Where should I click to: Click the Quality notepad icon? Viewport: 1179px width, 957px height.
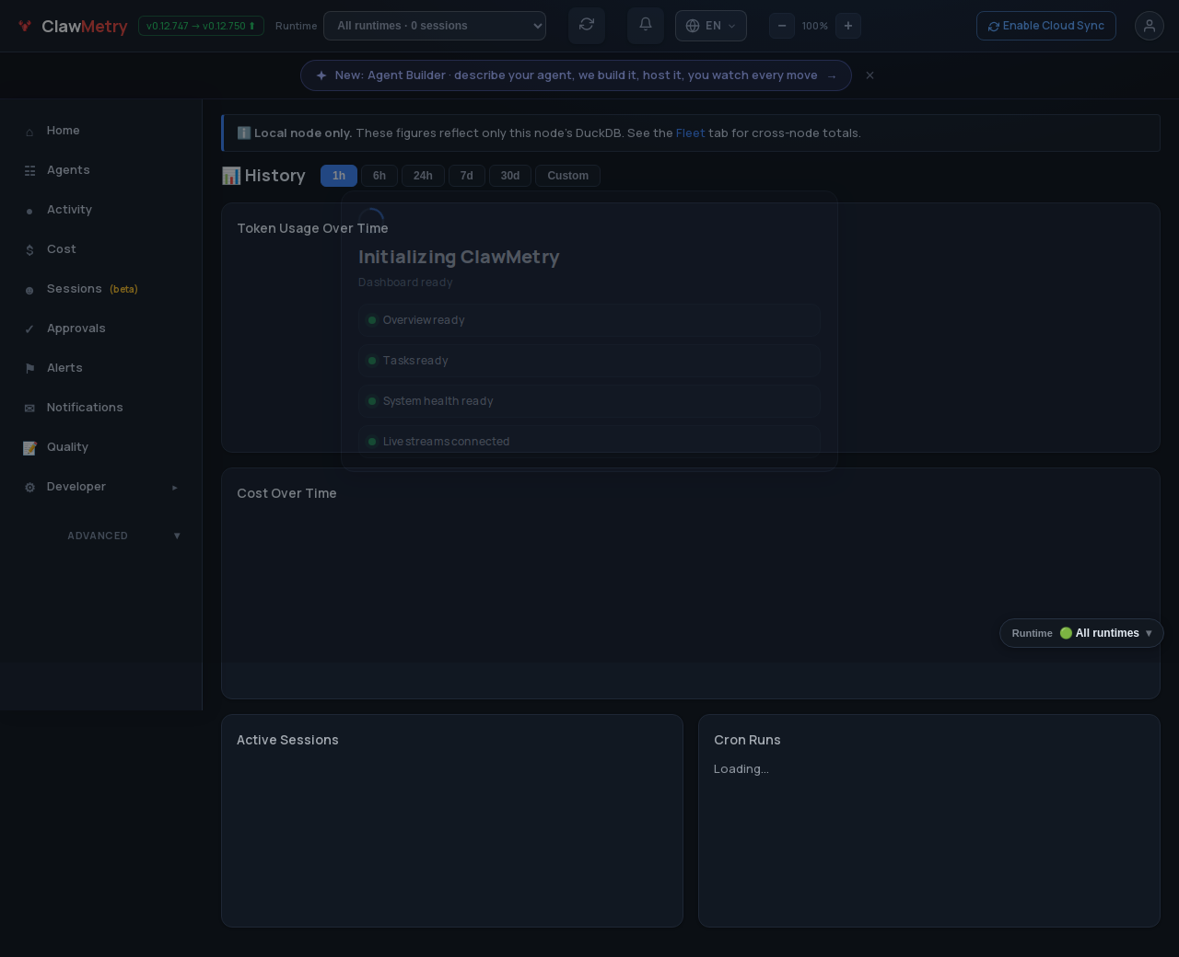pos(29,448)
